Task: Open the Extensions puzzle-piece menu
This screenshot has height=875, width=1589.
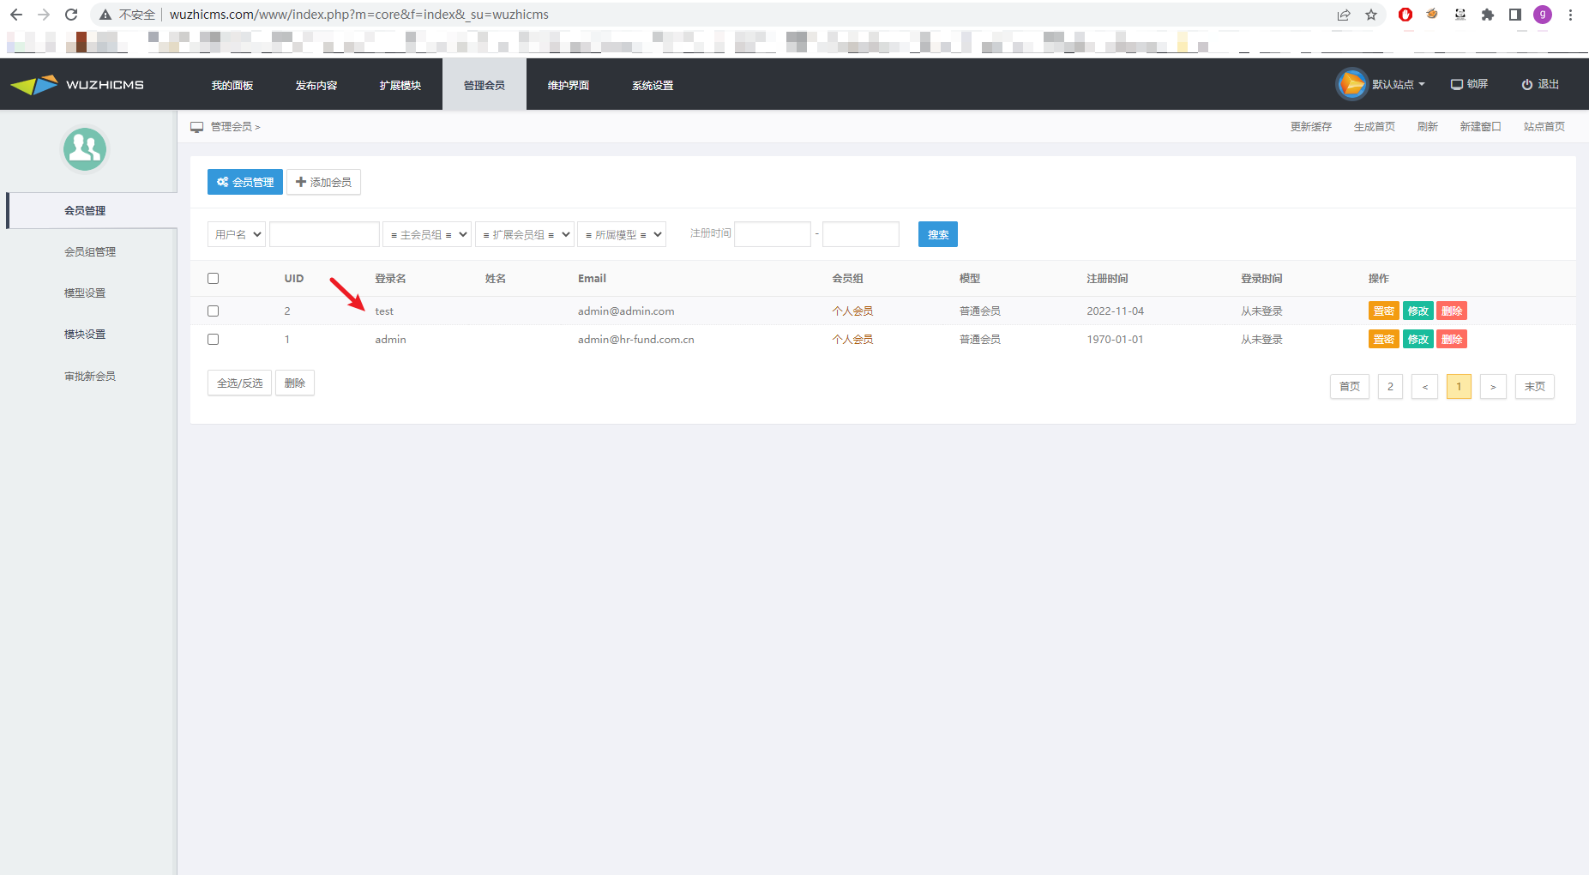Action: (x=1488, y=15)
